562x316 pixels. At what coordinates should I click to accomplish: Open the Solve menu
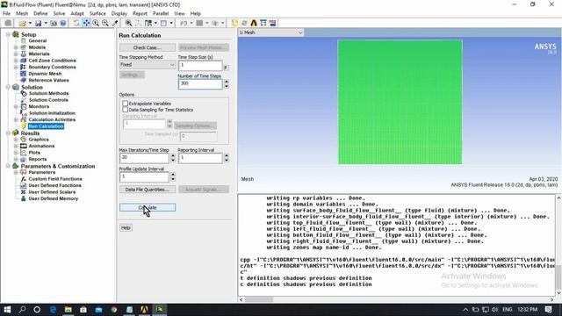pos(59,13)
